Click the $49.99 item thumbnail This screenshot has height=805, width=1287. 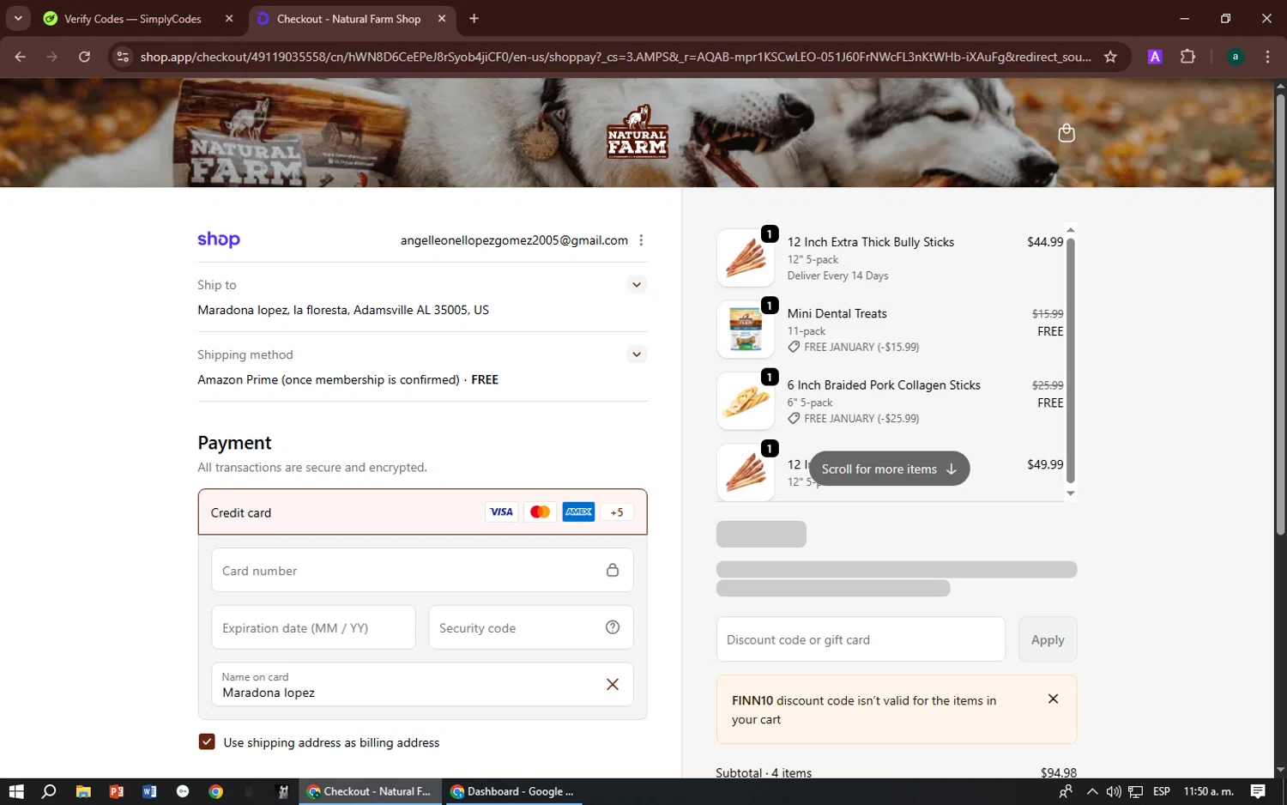click(x=746, y=471)
